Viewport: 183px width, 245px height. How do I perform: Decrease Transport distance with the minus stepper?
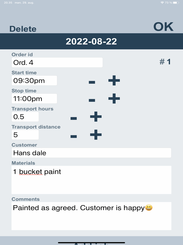(x=73, y=136)
